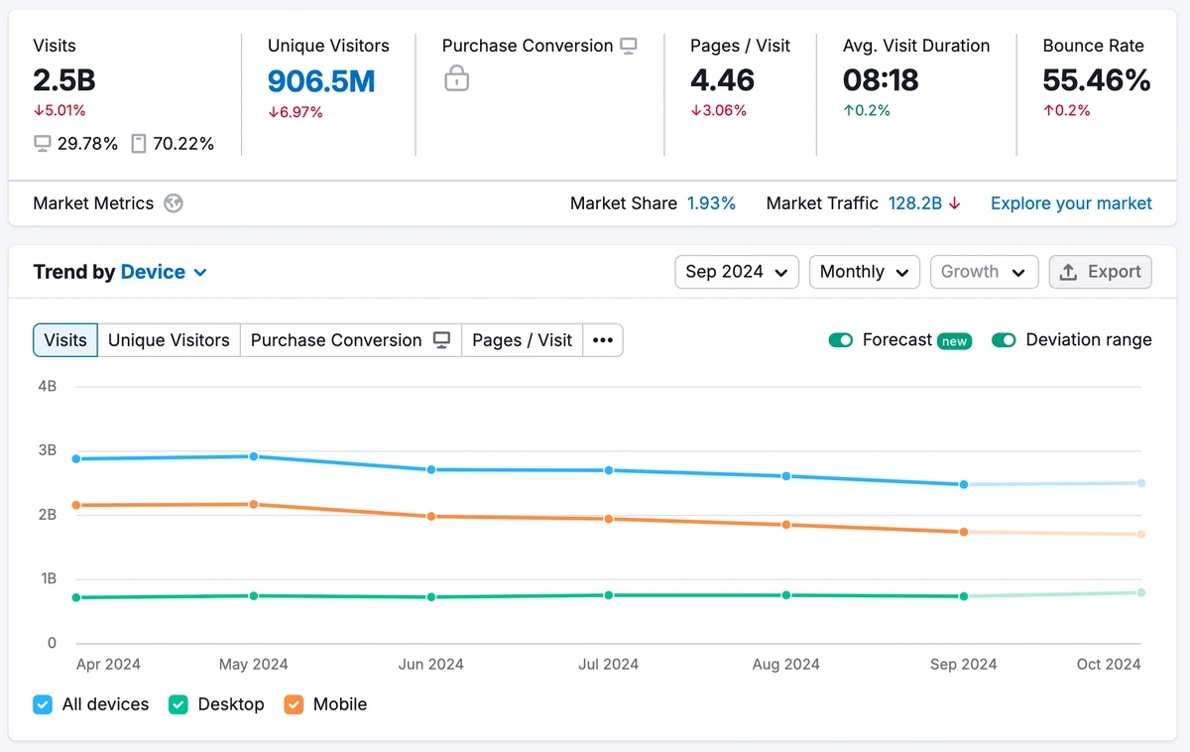Click the lock icon under Purchase Conversion
Viewport: 1190px width, 752px height.
456,78
